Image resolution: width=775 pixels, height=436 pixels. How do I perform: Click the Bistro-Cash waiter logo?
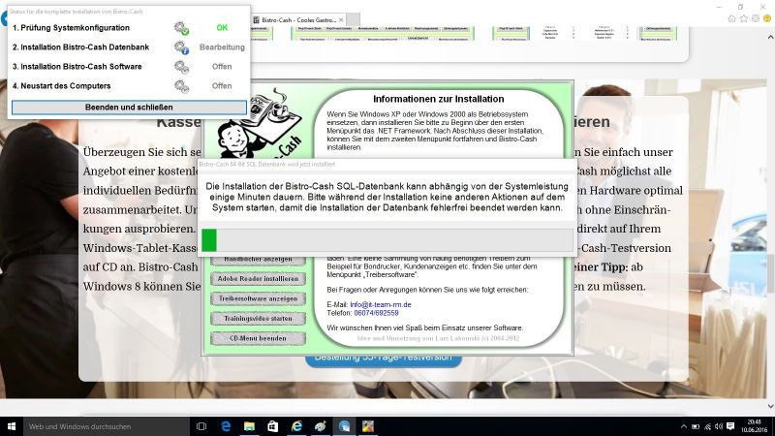(x=260, y=124)
